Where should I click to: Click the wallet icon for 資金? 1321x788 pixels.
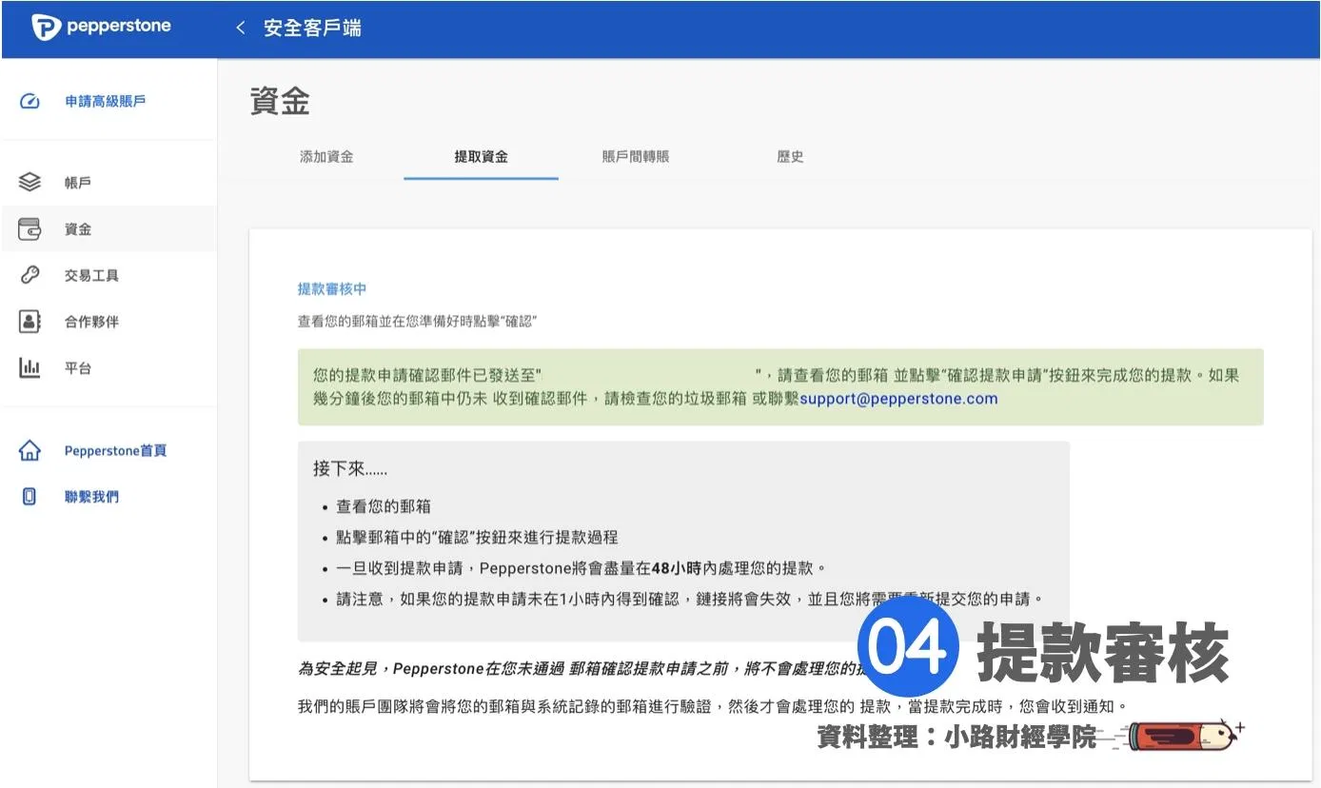tap(30, 229)
